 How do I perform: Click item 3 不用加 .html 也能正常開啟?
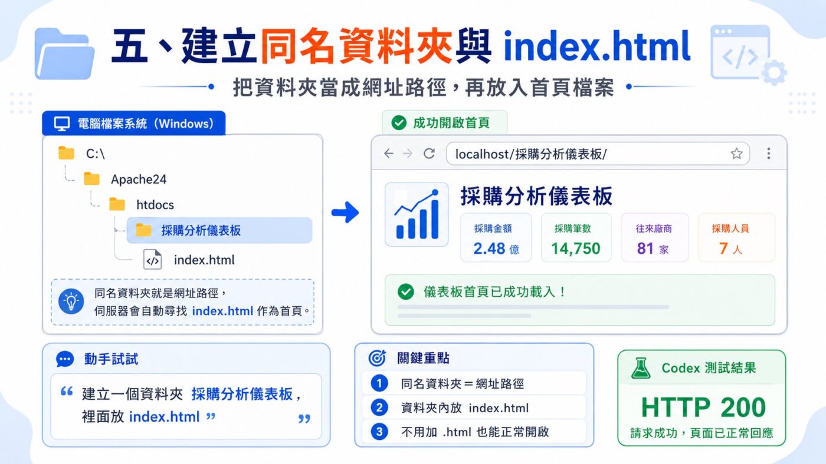(x=474, y=432)
